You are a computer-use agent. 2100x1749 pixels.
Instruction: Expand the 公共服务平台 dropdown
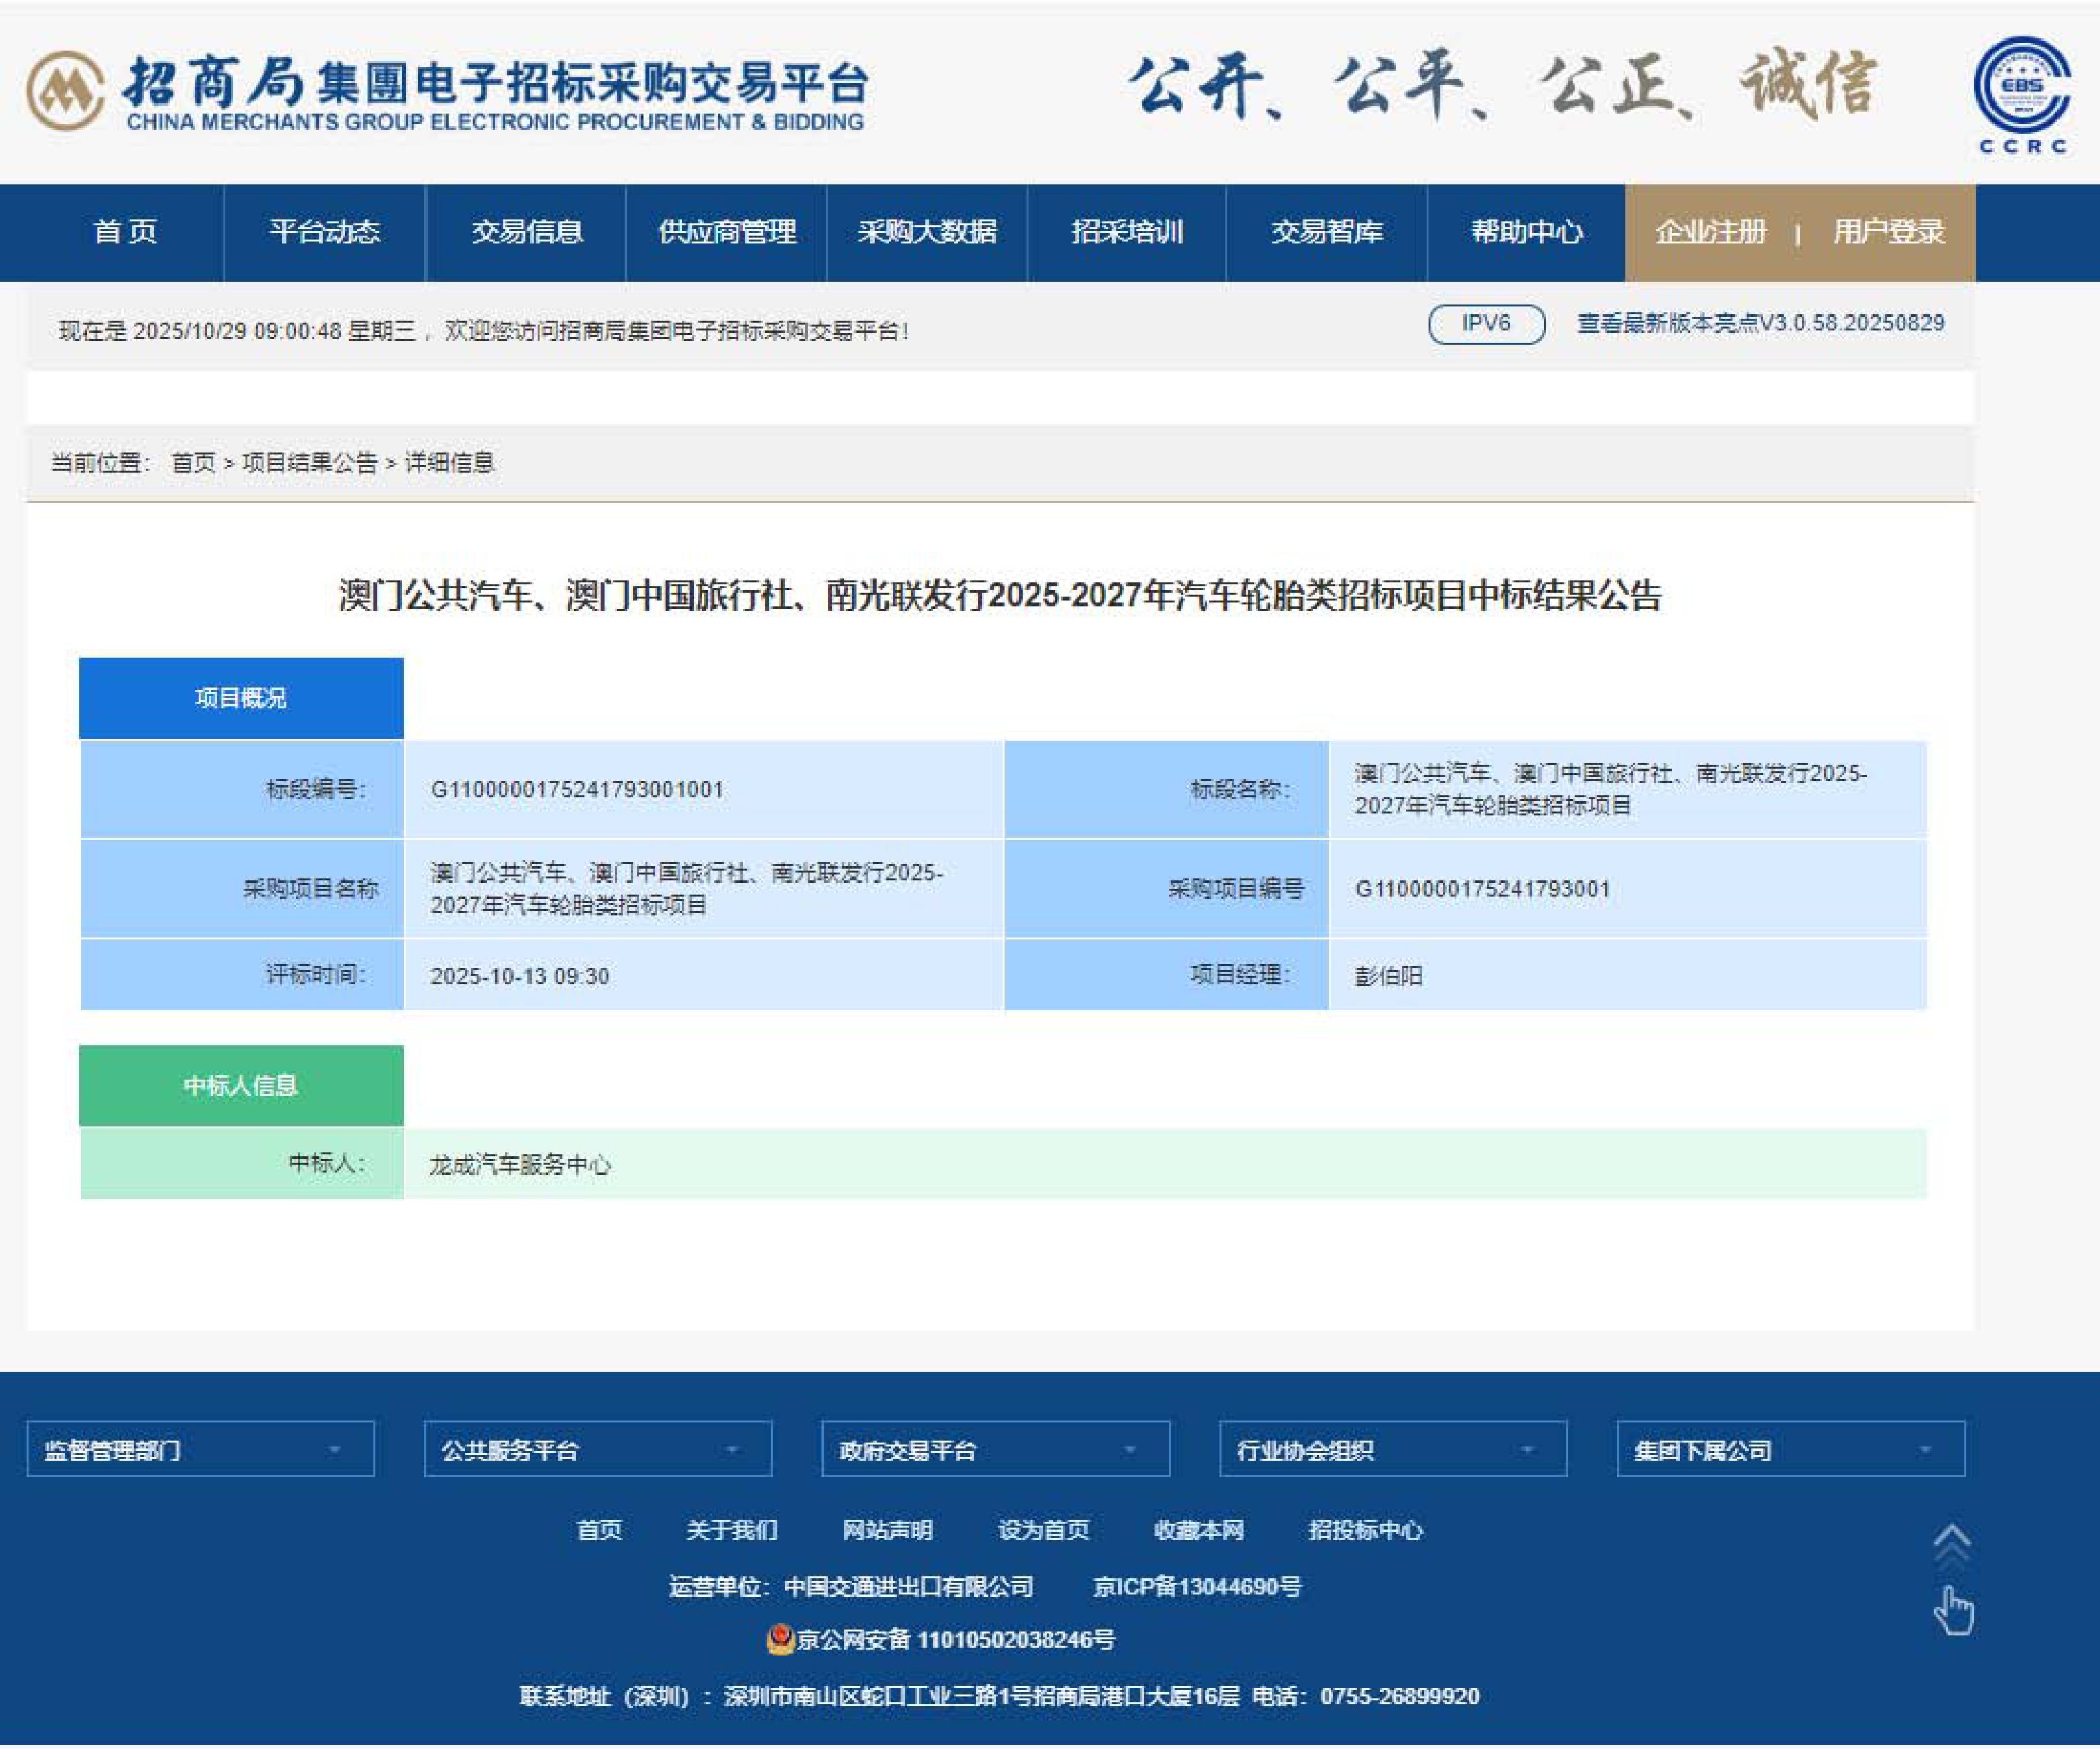click(597, 1449)
